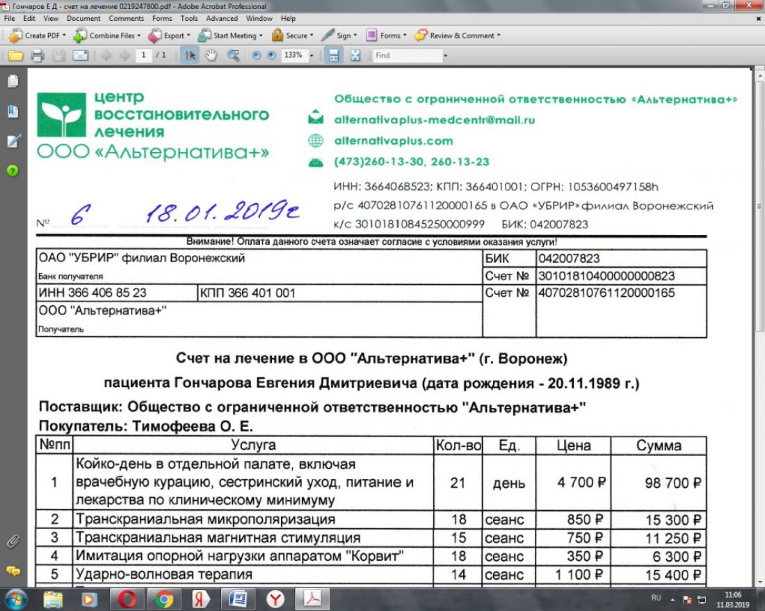Click the Email envelope toolbar icon

(x=80, y=56)
